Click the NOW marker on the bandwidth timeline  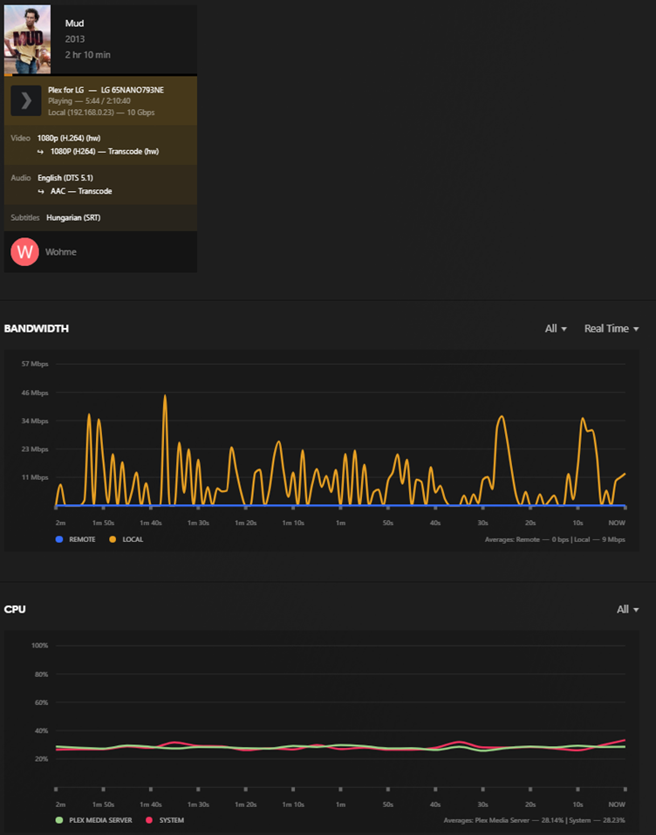click(x=617, y=523)
